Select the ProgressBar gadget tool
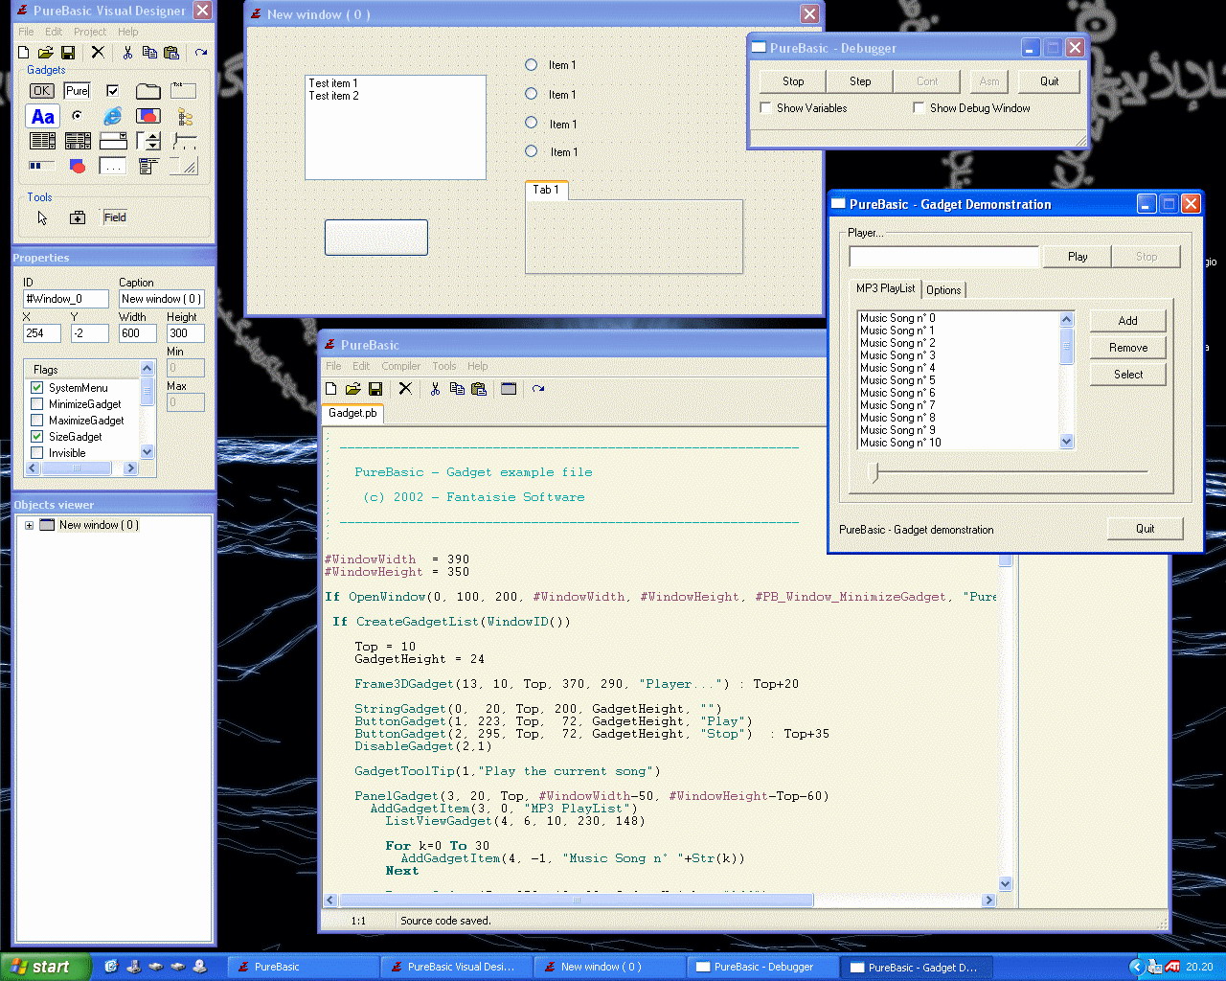1226x981 pixels. click(x=42, y=167)
